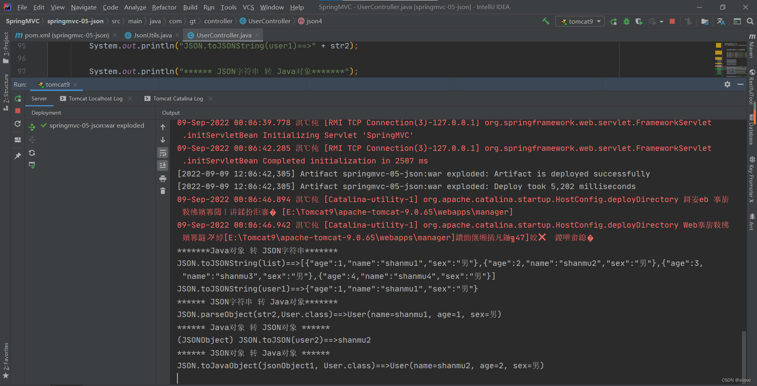Open the VCS menu
This screenshot has width=757, height=386.
pos(248,7)
